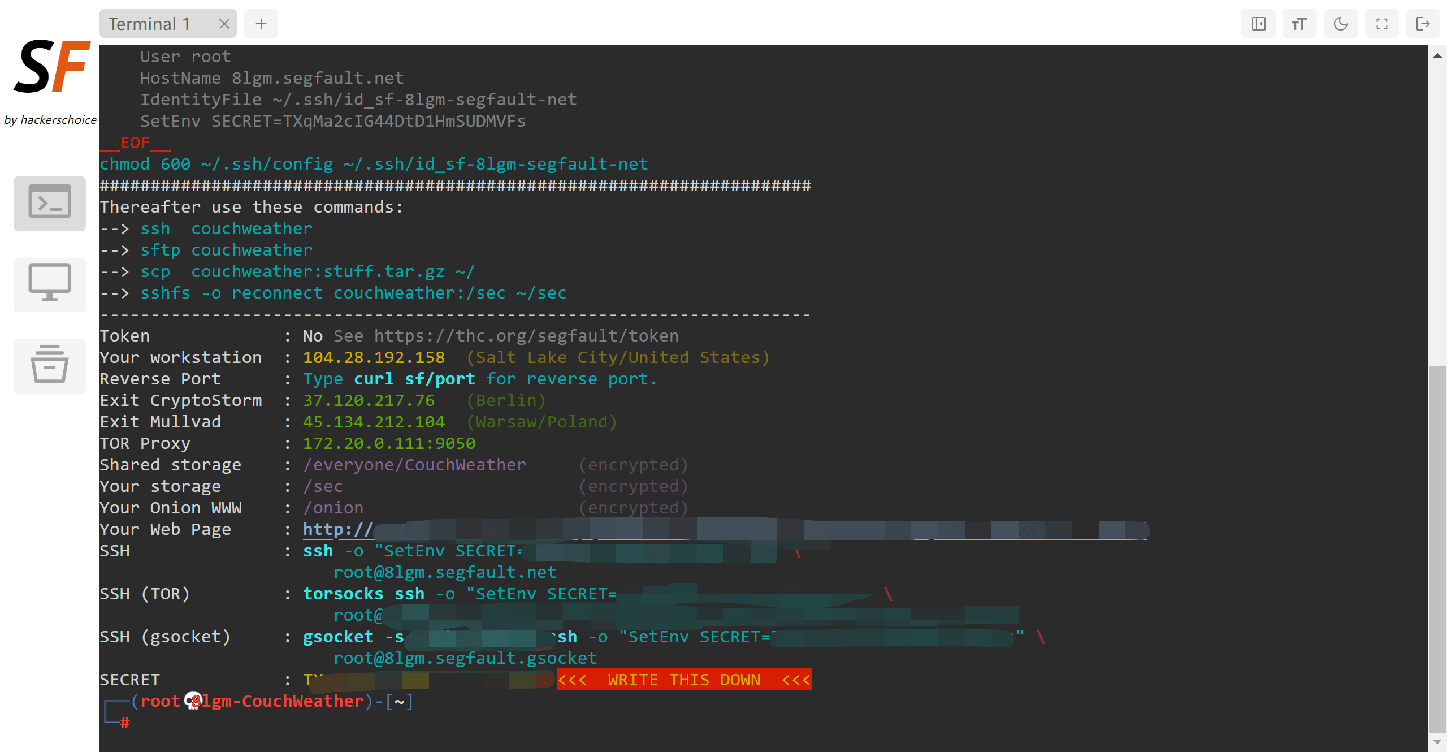The image size is (1447, 752).
Task: Click 'Thereafter use these commands:' line
Action: [252, 207]
